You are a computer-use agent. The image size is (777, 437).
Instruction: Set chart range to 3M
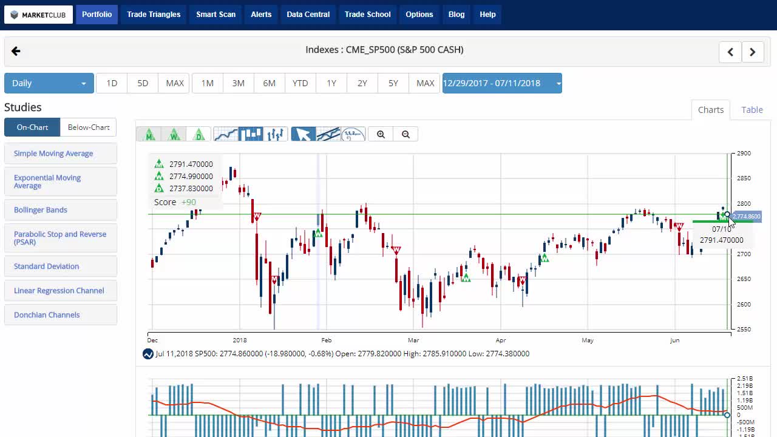pyautogui.click(x=239, y=83)
